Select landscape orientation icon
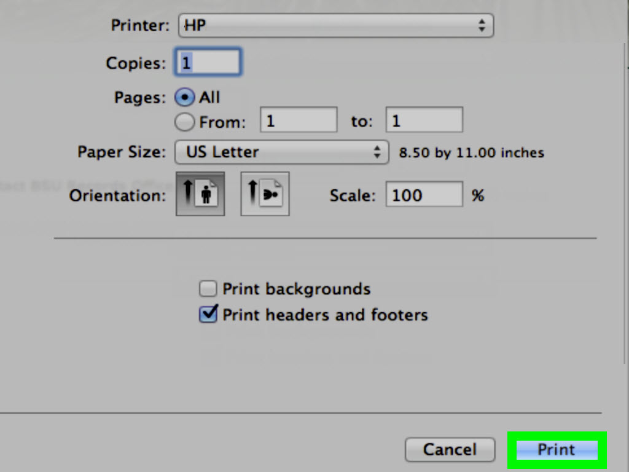629x472 pixels. tap(265, 194)
